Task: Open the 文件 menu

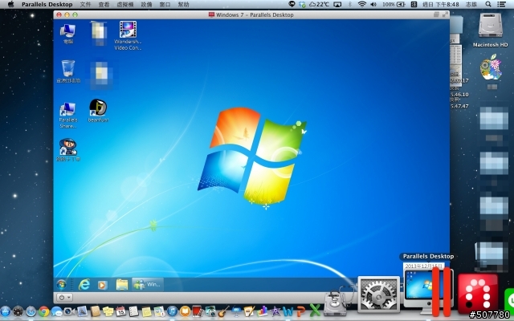Action: (85, 4)
